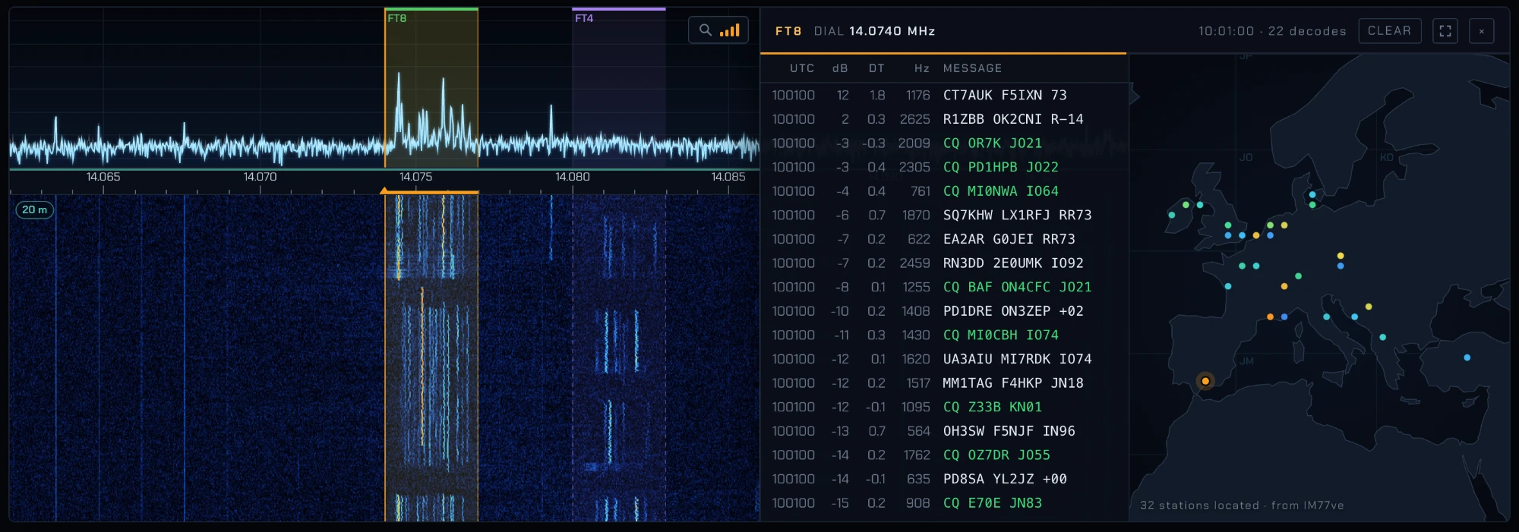Click the 14.070 frequency scale label
The height and width of the screenshot is (532, 1519).
[x=260, y=177]
